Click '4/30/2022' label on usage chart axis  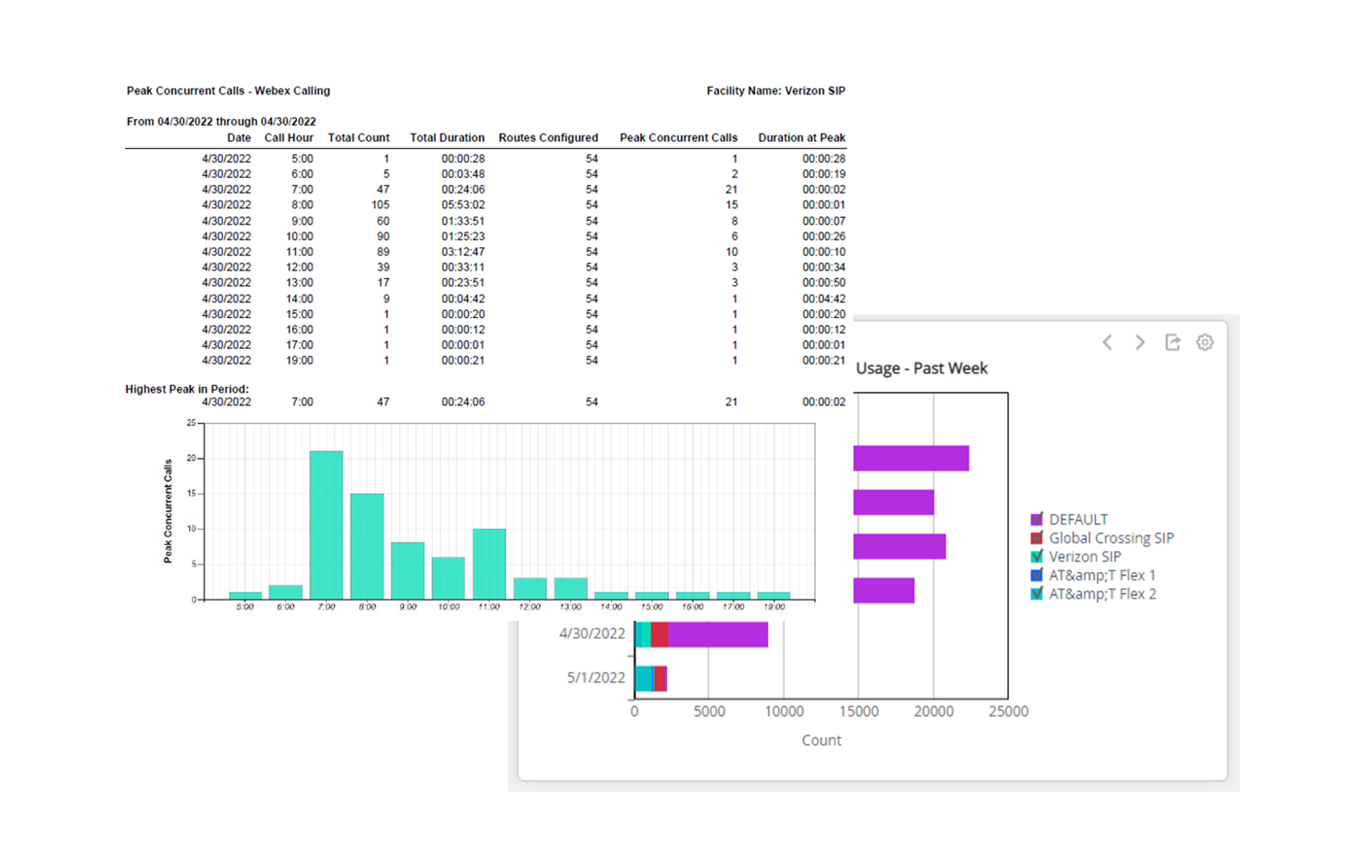[592, 634]
